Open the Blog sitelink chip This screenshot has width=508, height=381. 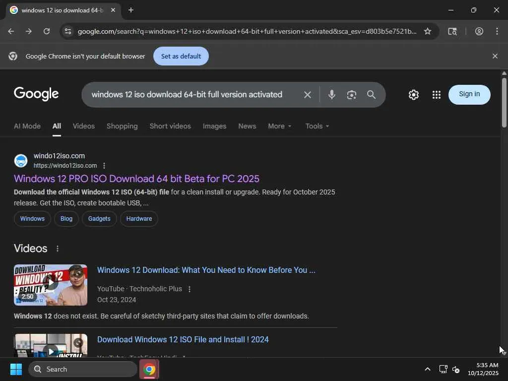pyautogui.click(x=66, y=219)
